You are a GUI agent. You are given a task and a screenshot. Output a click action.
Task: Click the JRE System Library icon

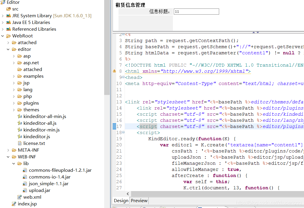click(x=8, y=16)
